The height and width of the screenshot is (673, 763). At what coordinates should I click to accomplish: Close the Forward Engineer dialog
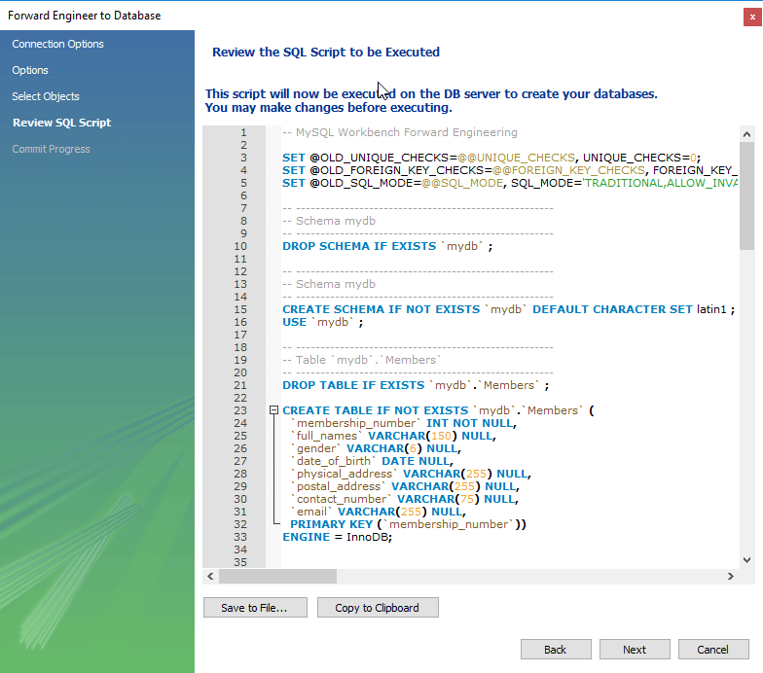752,18
